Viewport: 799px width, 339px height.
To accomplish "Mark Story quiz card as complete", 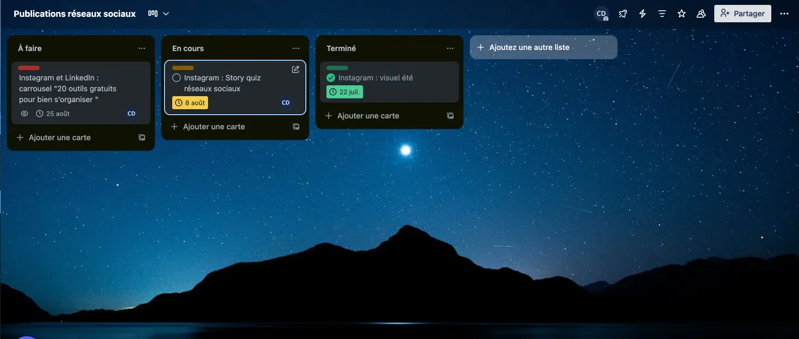I will pyautogui.click(x=177, y=78).
